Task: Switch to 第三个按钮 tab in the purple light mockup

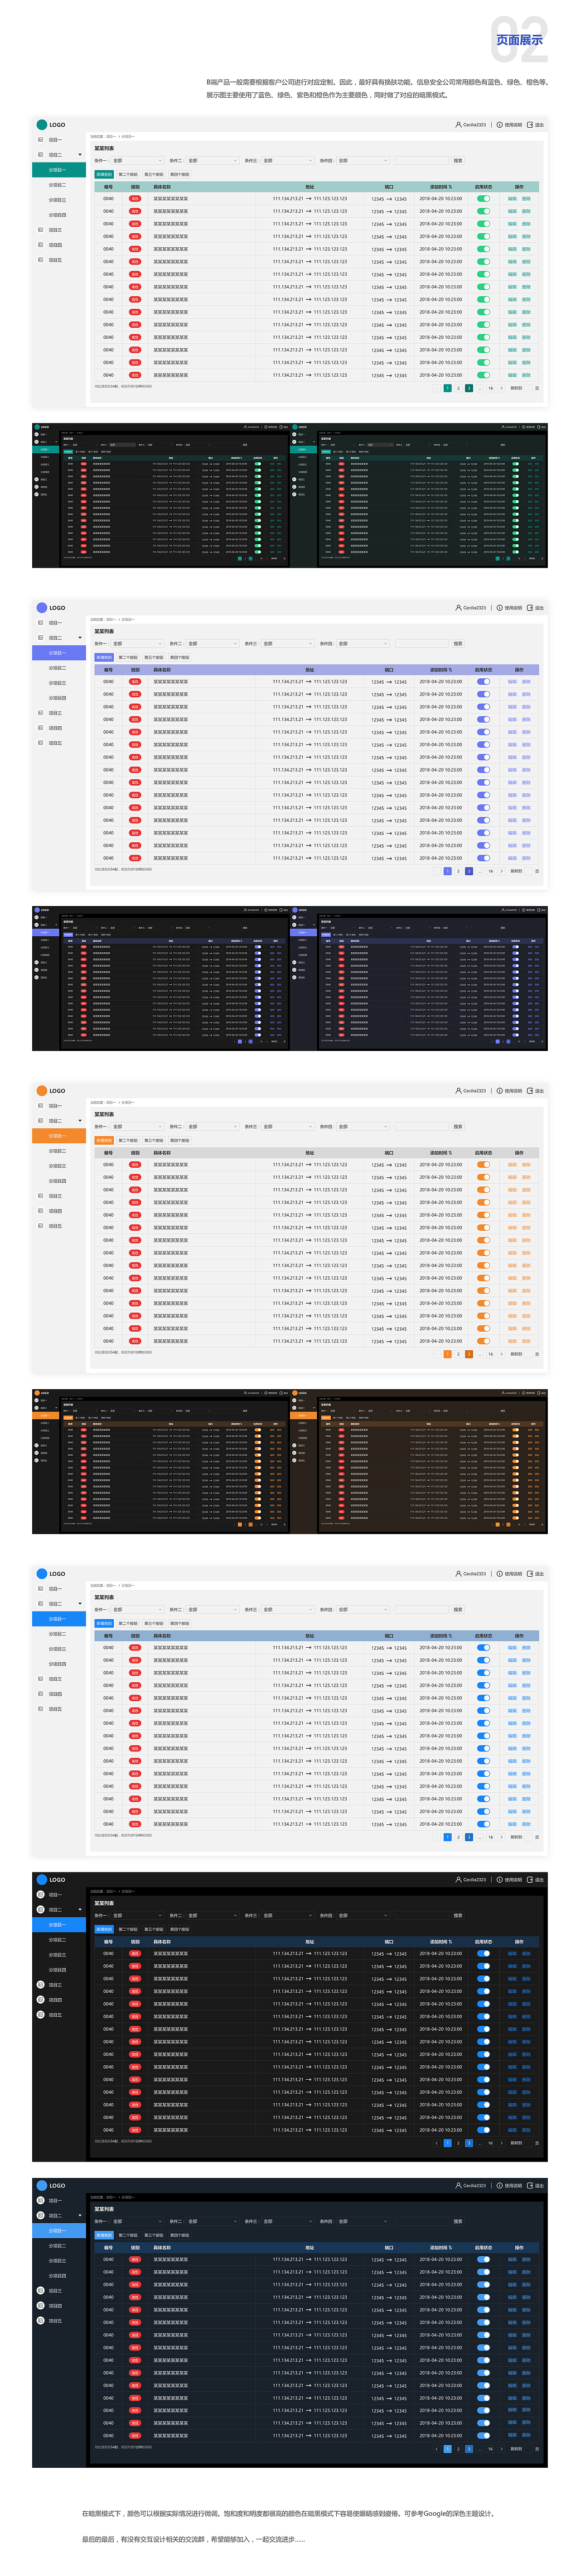Action: [x=154, y=658]
